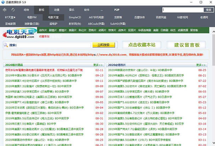Open the 动漫资源 category
This screenshot has height=146, width=215.
click(x=183, y=30)
